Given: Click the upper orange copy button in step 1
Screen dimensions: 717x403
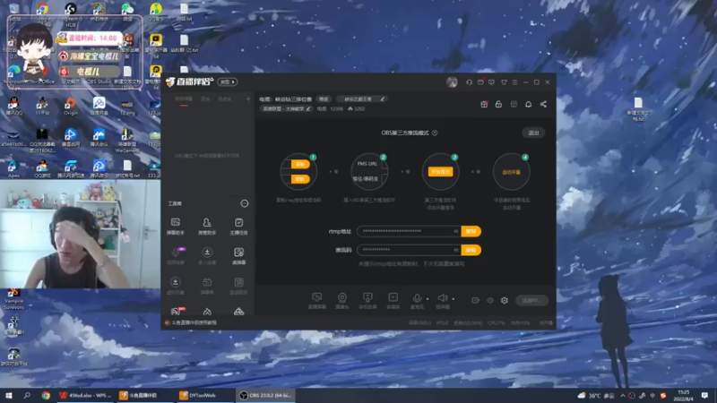Looking at the screenshot, I should click(300, 164).
